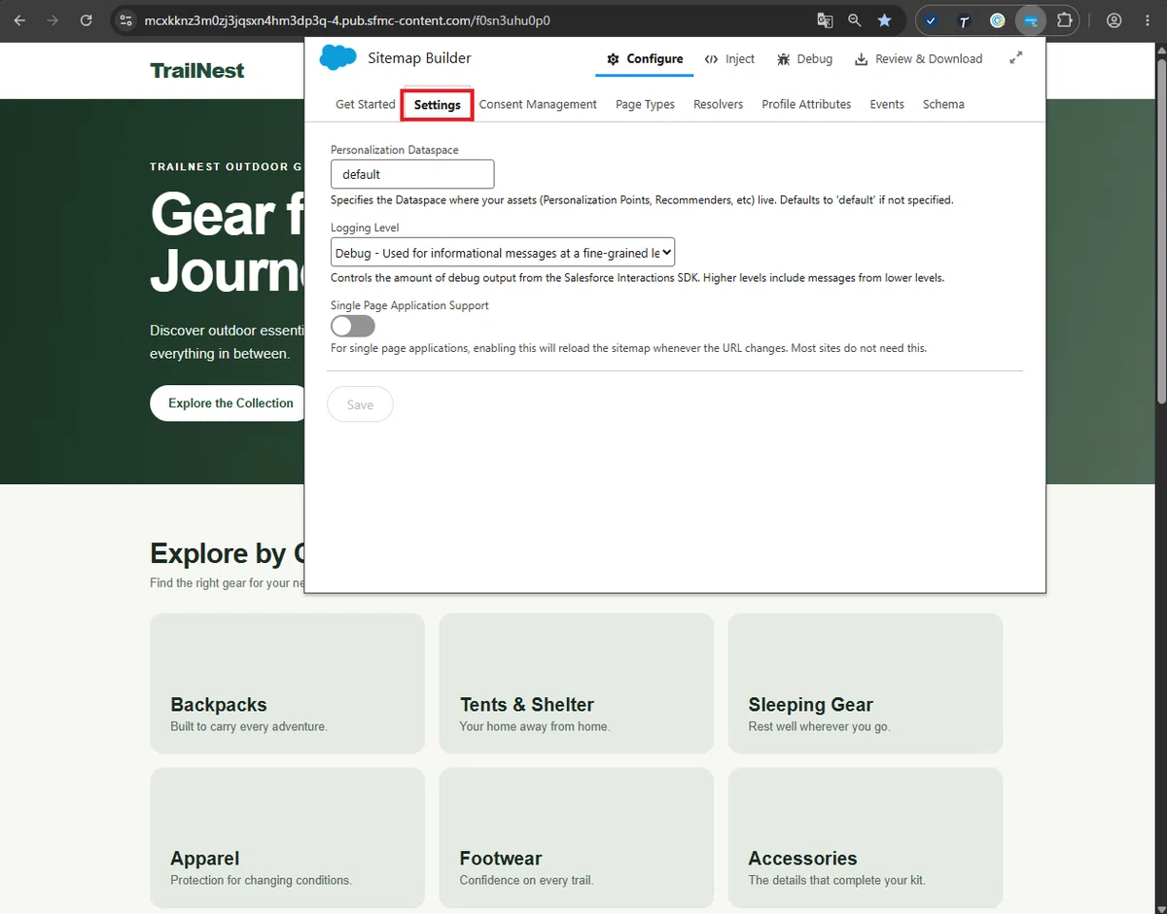The image size is (1167, 914).
Task: Open the Accessories category card
Action: (865, 837)
